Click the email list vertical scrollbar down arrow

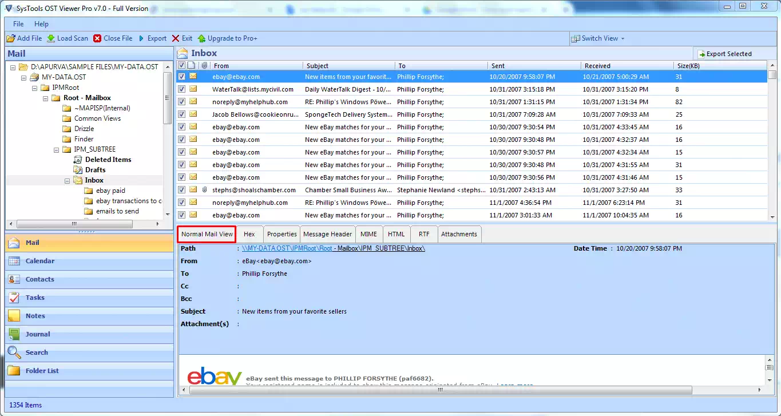click(x=772, y=217)
